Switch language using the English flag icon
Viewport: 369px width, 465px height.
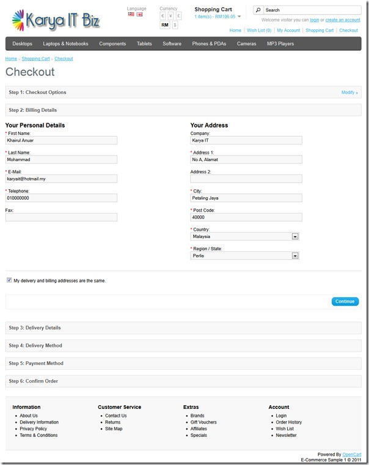click(139, 14)
